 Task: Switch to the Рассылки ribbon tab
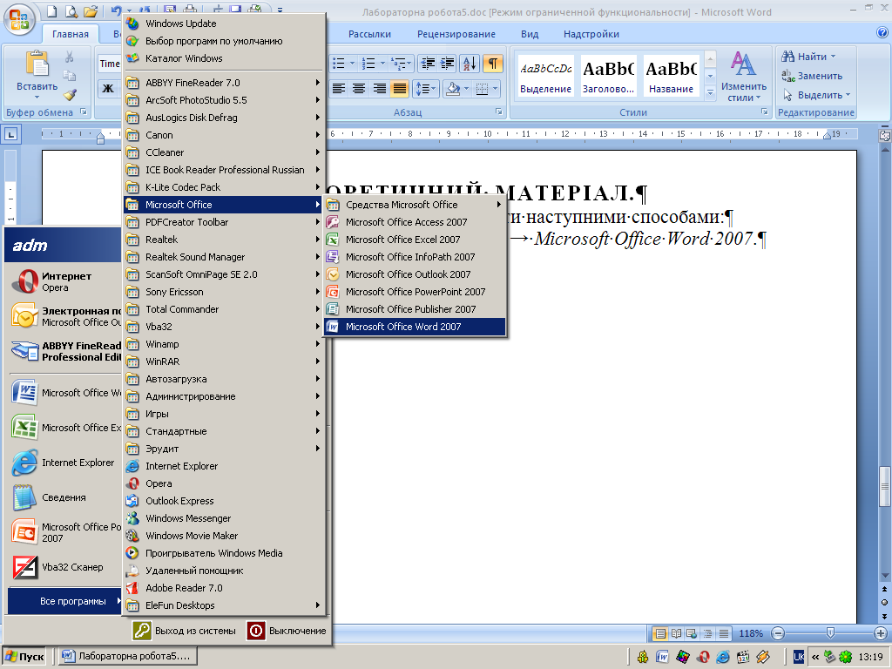[369, 34]
